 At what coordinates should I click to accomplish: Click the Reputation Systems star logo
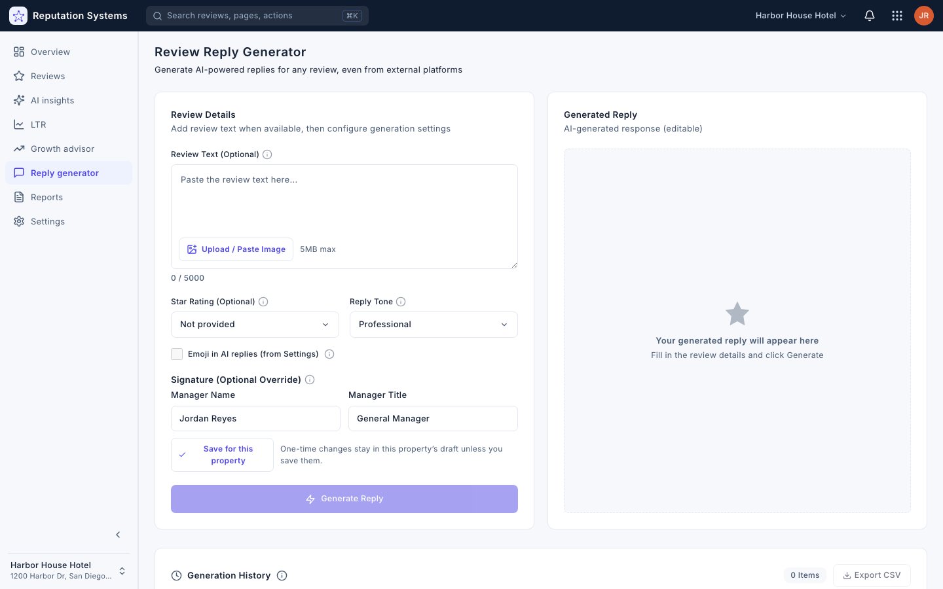[18, 16]
